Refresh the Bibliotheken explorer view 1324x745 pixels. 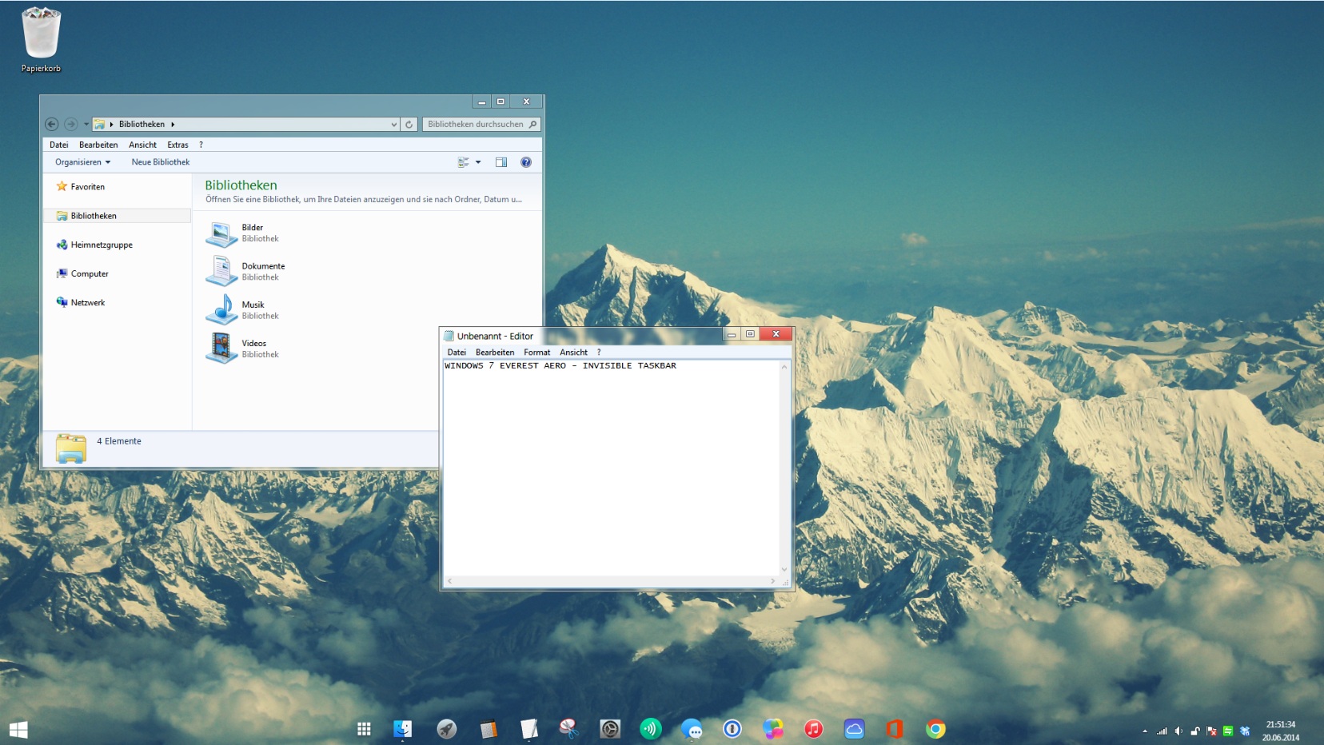(409, 124)
